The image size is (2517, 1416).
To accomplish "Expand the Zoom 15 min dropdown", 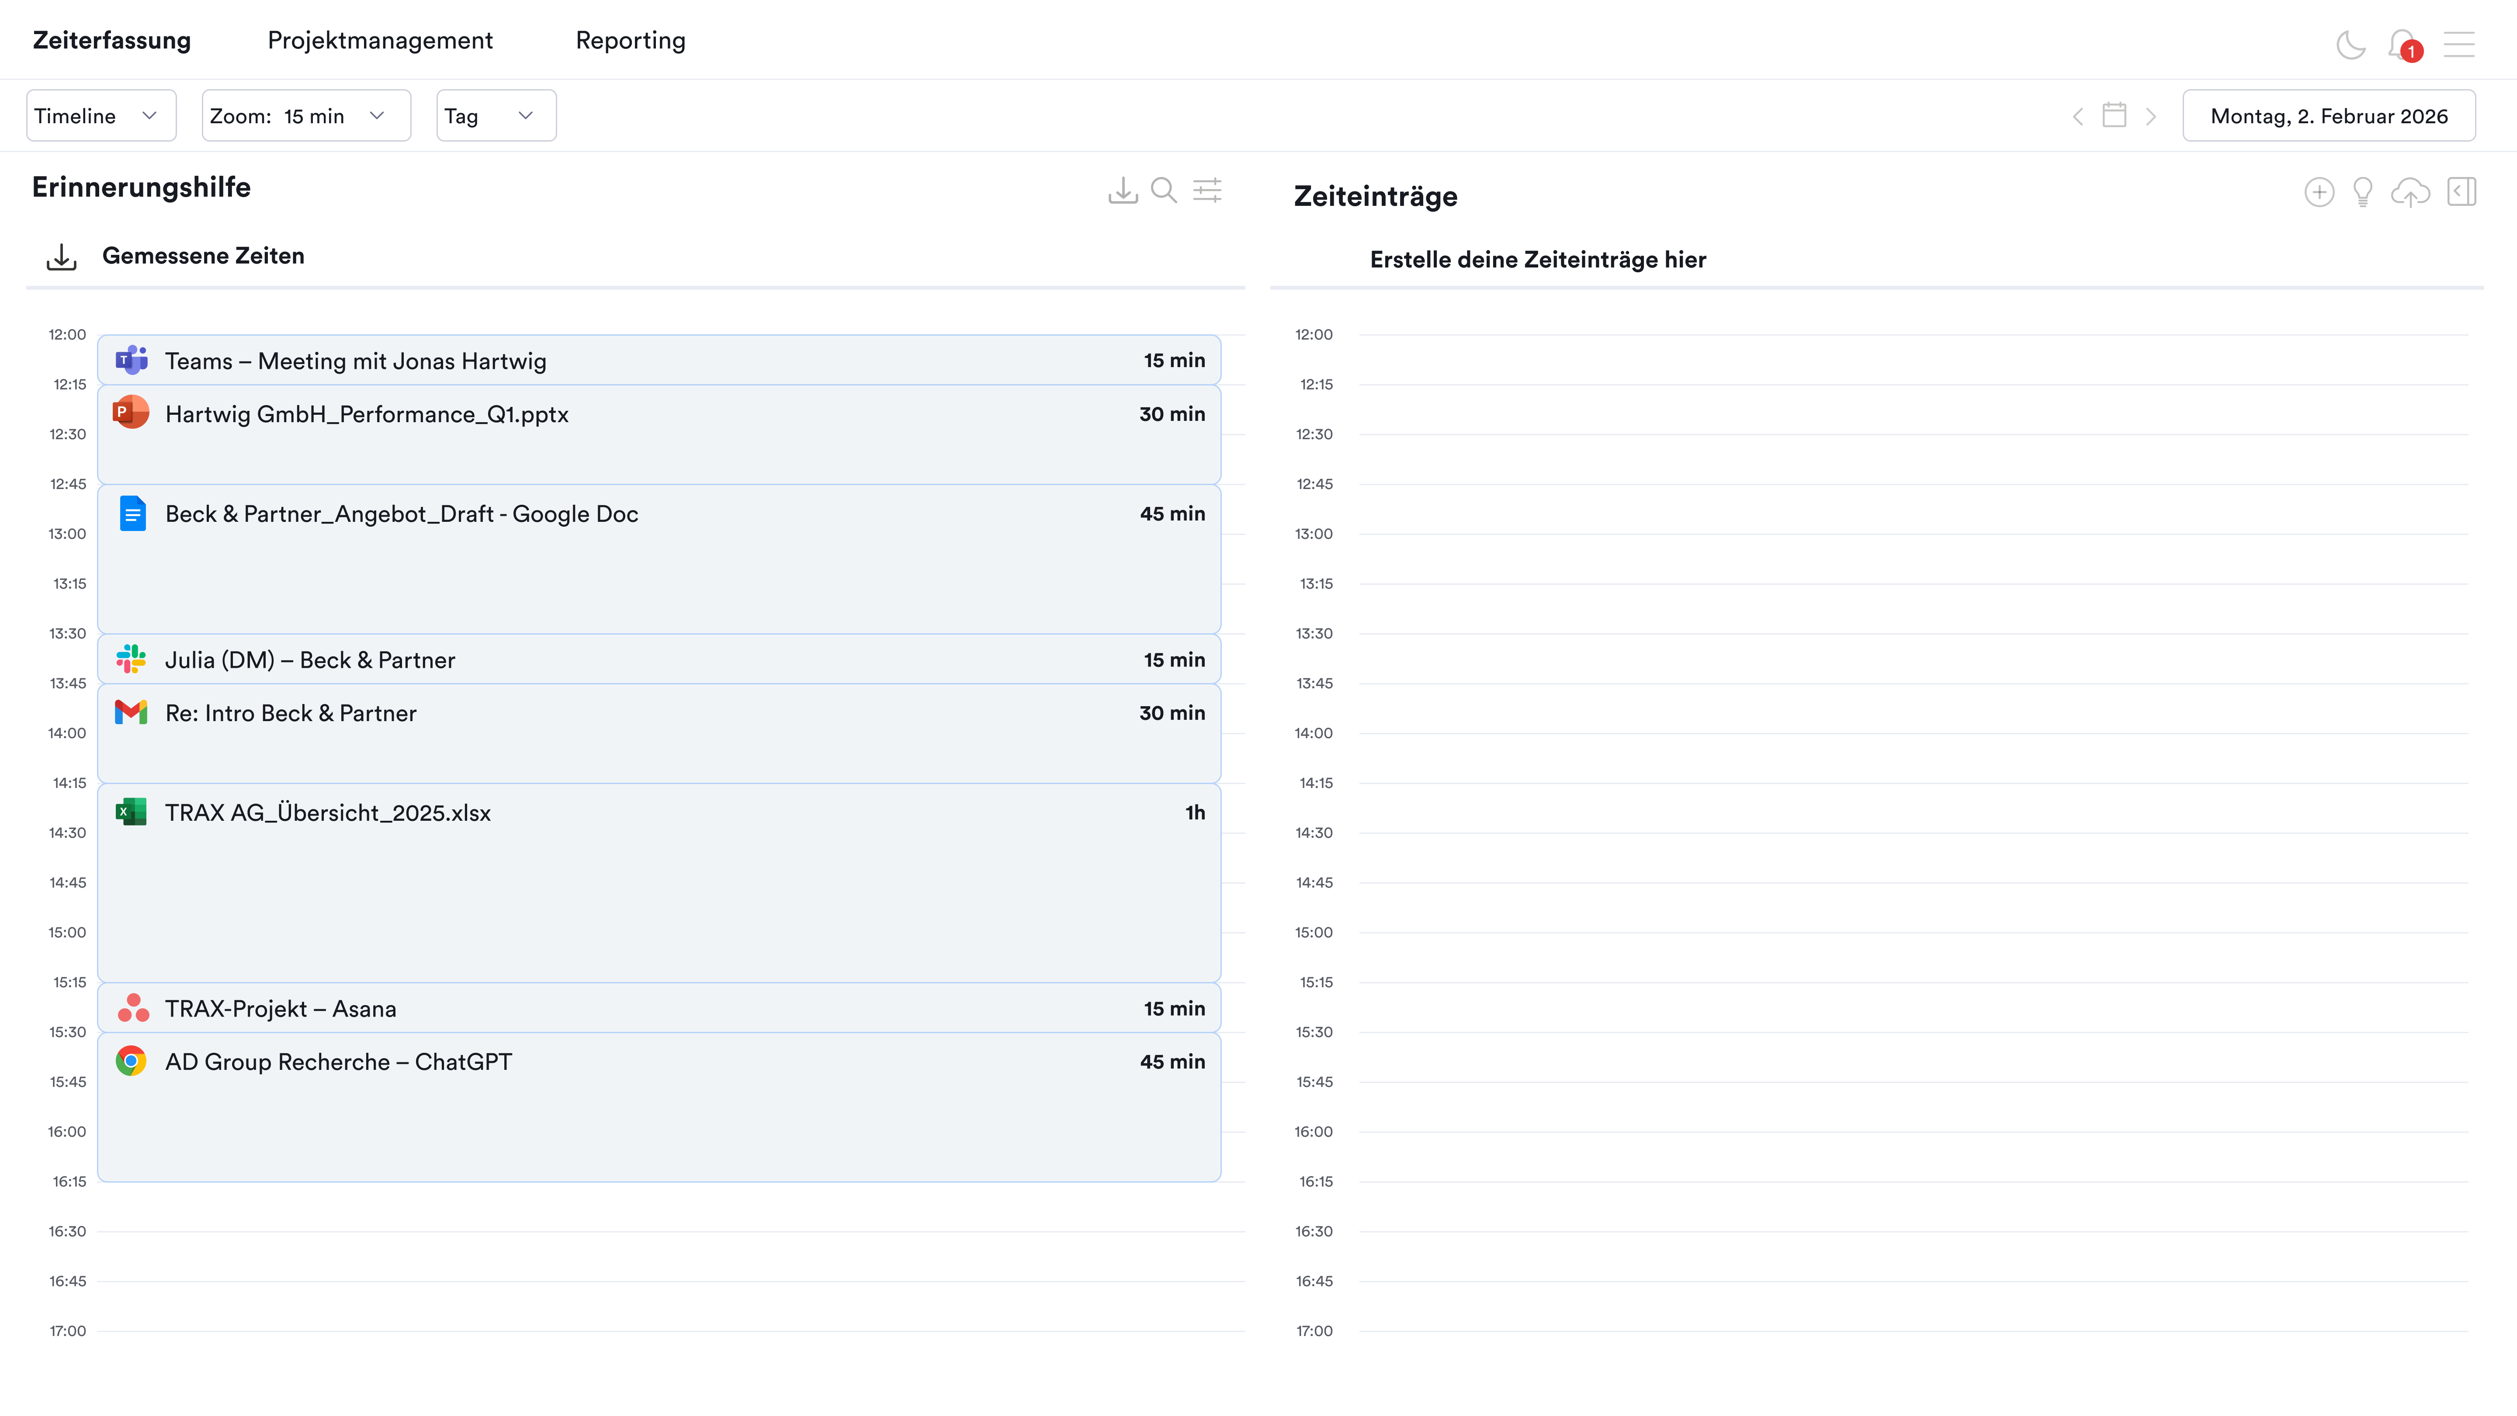I will coord(305,115).
